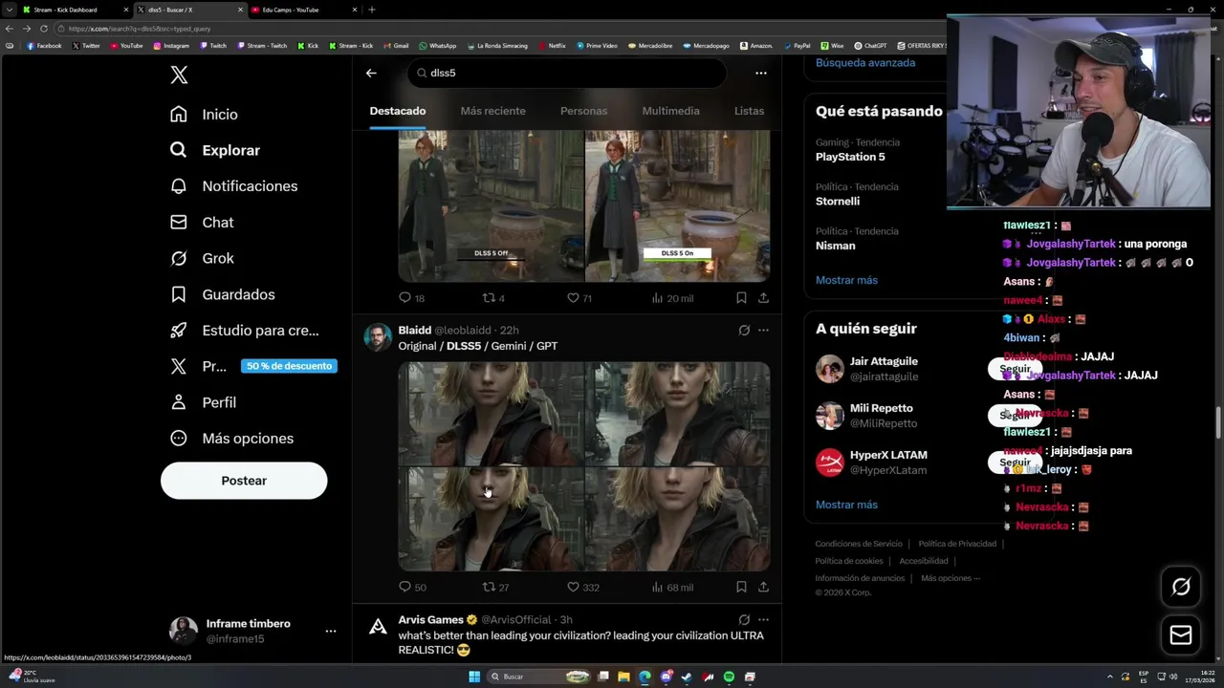Open the Chat envelope icon in sidebar
This screenshot has width=1224, height=688.
[x=179, y=222]
